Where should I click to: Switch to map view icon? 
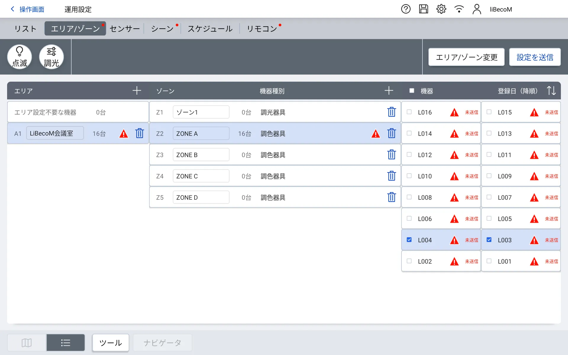coord(27,343)
